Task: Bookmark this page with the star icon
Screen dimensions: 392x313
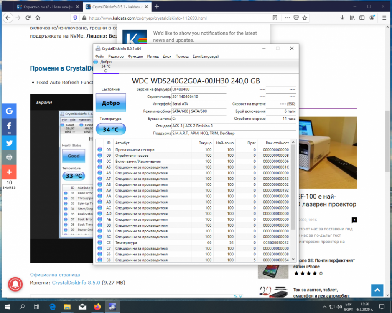Action: (305, 18)
